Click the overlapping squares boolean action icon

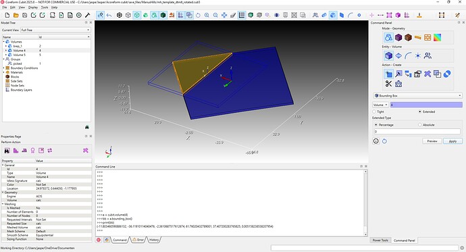tap(437, 74)
